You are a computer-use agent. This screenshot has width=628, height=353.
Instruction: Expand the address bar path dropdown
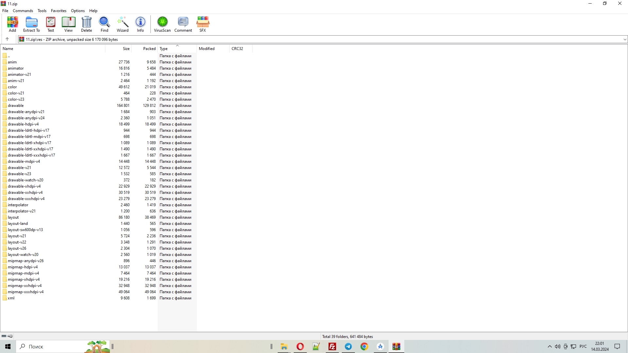pos(625,40)
